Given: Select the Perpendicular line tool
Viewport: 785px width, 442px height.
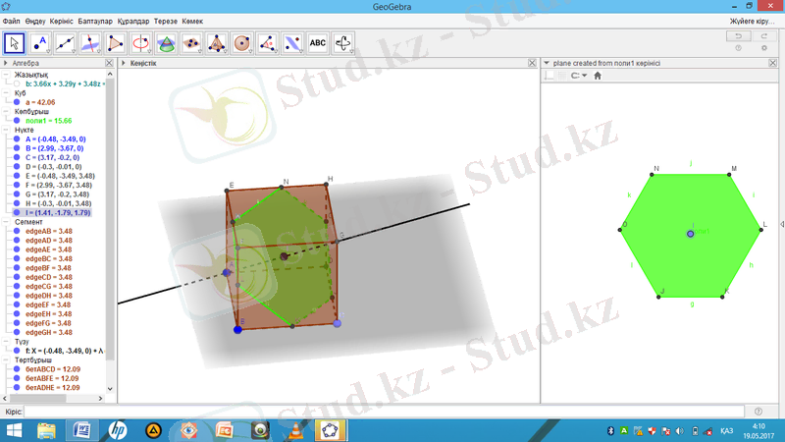Looking at the screenshot, I should point(90,43).
